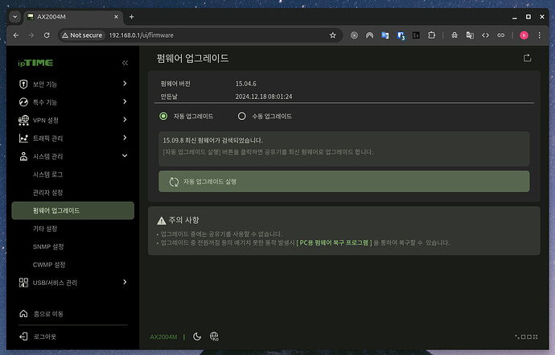
Task: Click the code brackets extension icon
Action: coord(485,35)
